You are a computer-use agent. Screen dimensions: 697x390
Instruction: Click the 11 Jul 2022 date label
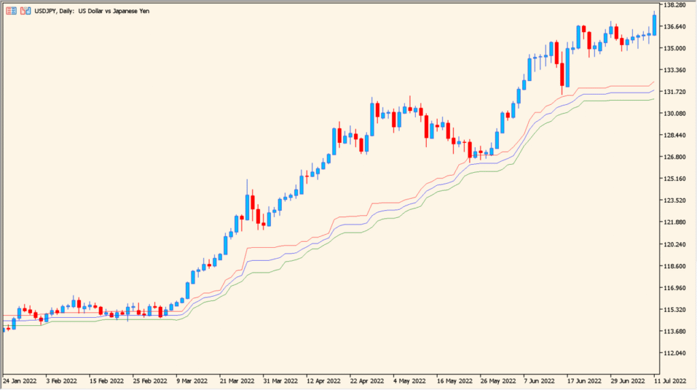(x=670, y=381)
